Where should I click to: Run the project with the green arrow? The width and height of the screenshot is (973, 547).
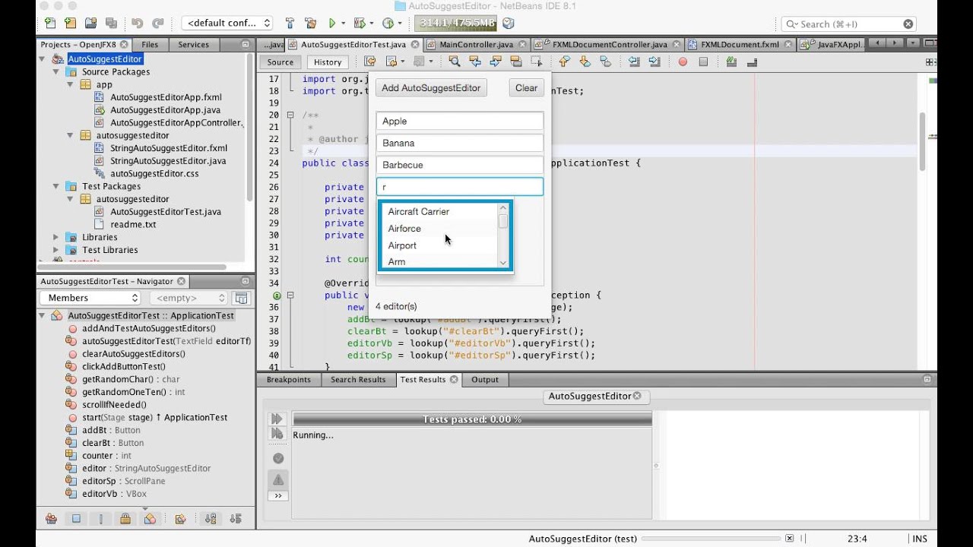[332, 24]
